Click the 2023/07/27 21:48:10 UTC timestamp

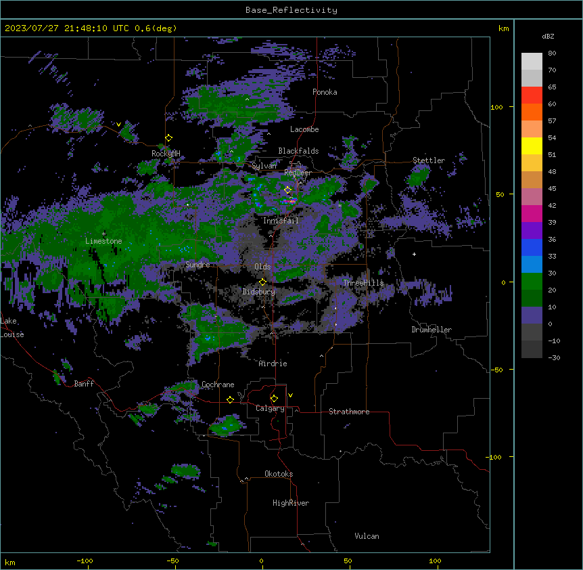click(x=67, y=28)
